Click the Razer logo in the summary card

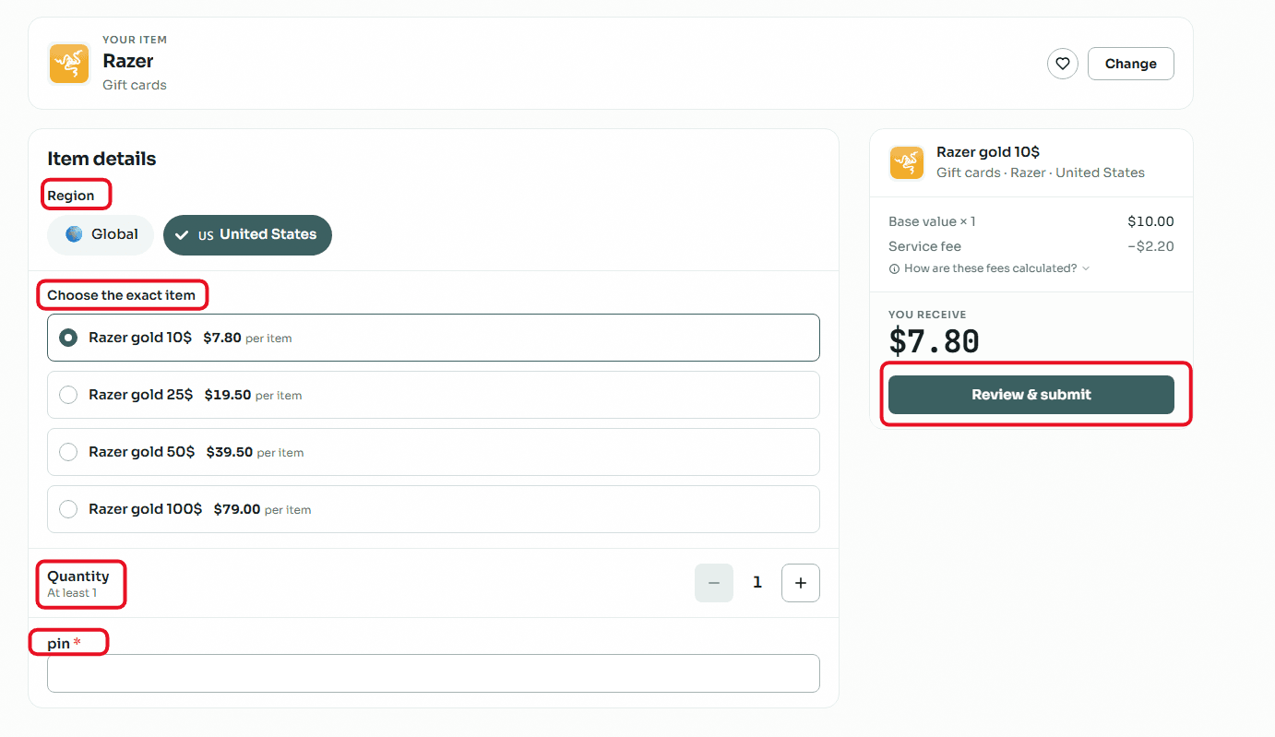coord(907,162)
